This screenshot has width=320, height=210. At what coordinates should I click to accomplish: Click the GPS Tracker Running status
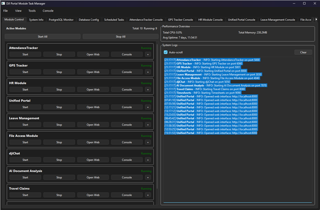(146, 65)
